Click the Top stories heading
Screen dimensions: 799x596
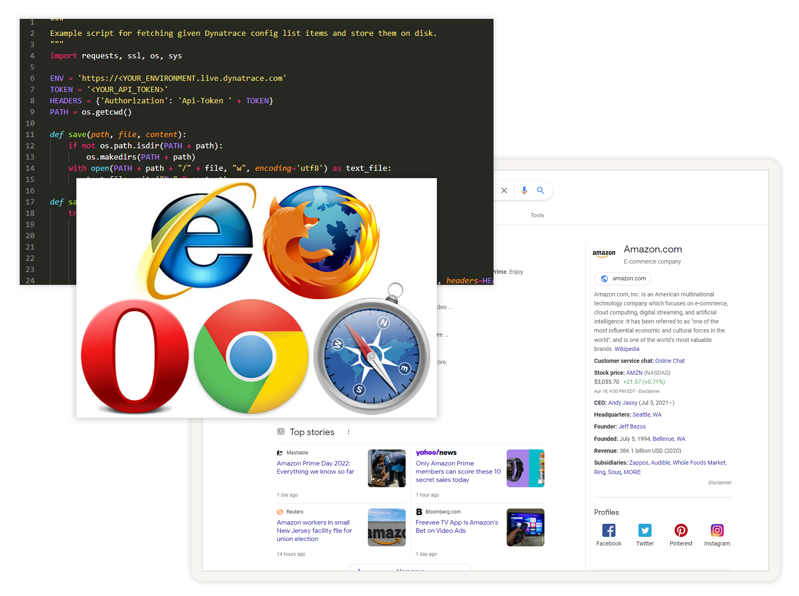coord(312,432)
